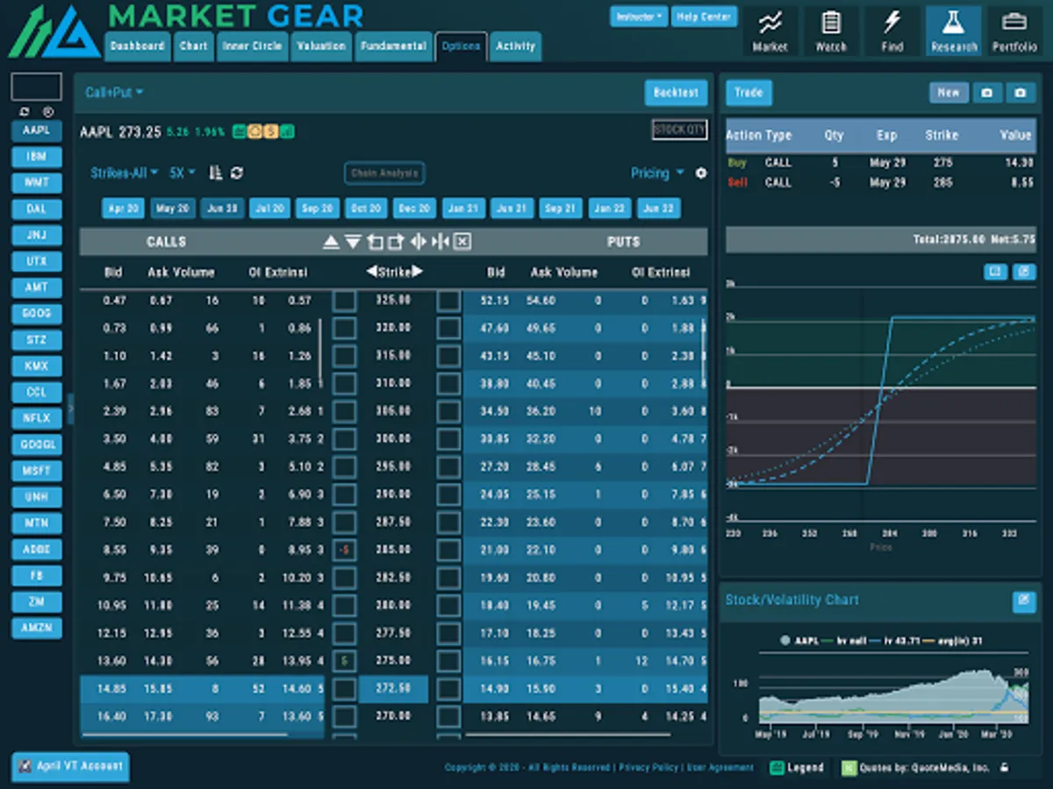Click the Backtest button
Screen dimensions: 1053x789
point(676,92)
